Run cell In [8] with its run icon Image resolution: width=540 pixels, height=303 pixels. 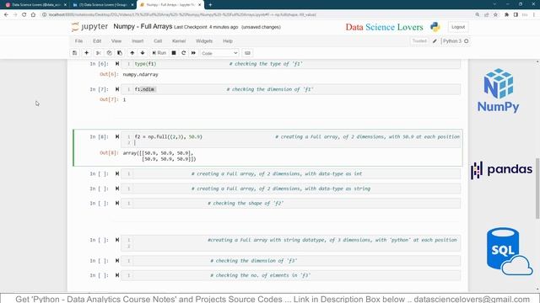coord(117,136)
